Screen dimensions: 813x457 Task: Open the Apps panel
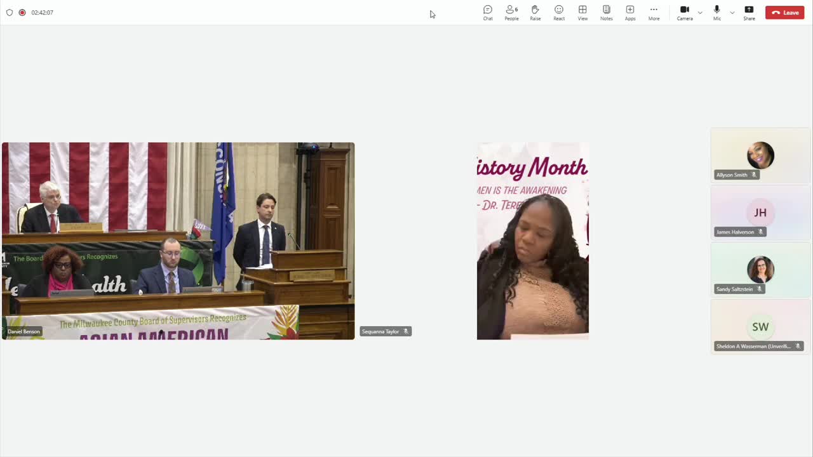[x=630, y=13]
